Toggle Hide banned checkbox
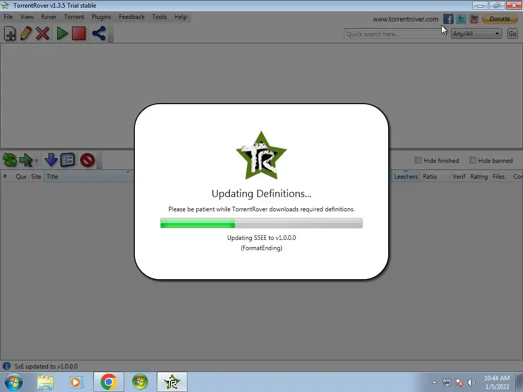Viewport: 523px width, 392px height. [472, 160]
